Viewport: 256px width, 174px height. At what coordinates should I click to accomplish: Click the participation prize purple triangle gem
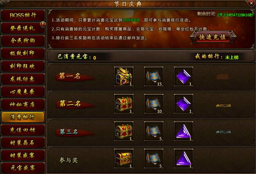(184, 158)
